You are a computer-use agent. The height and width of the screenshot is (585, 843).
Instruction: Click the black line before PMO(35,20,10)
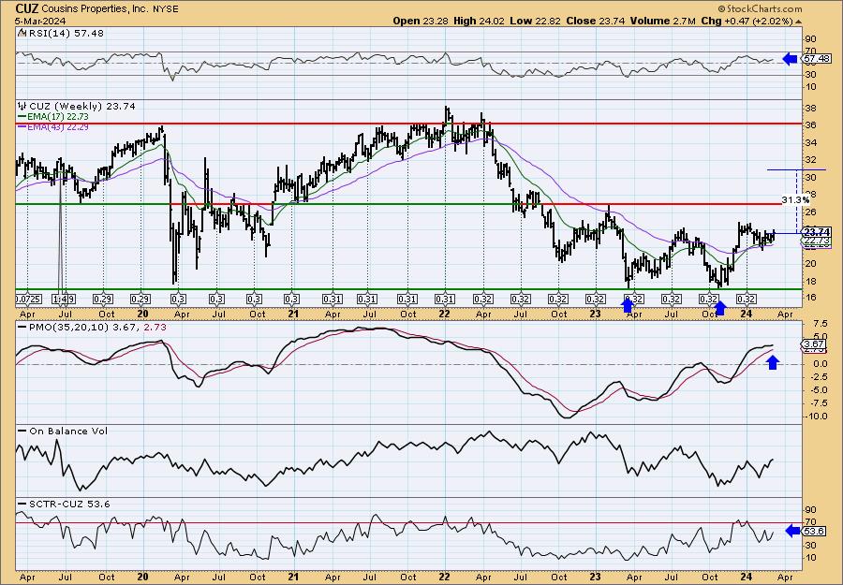click(22, 327)
